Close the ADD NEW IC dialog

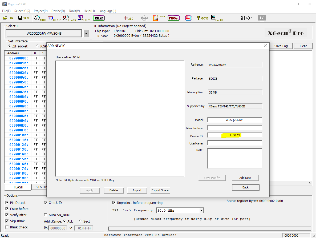tap(265, 46)
